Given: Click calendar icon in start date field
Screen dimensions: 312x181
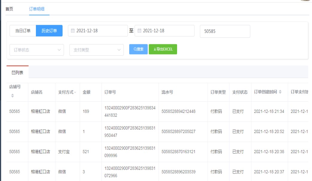Looking at the screenshot, I should click(73, 31).
